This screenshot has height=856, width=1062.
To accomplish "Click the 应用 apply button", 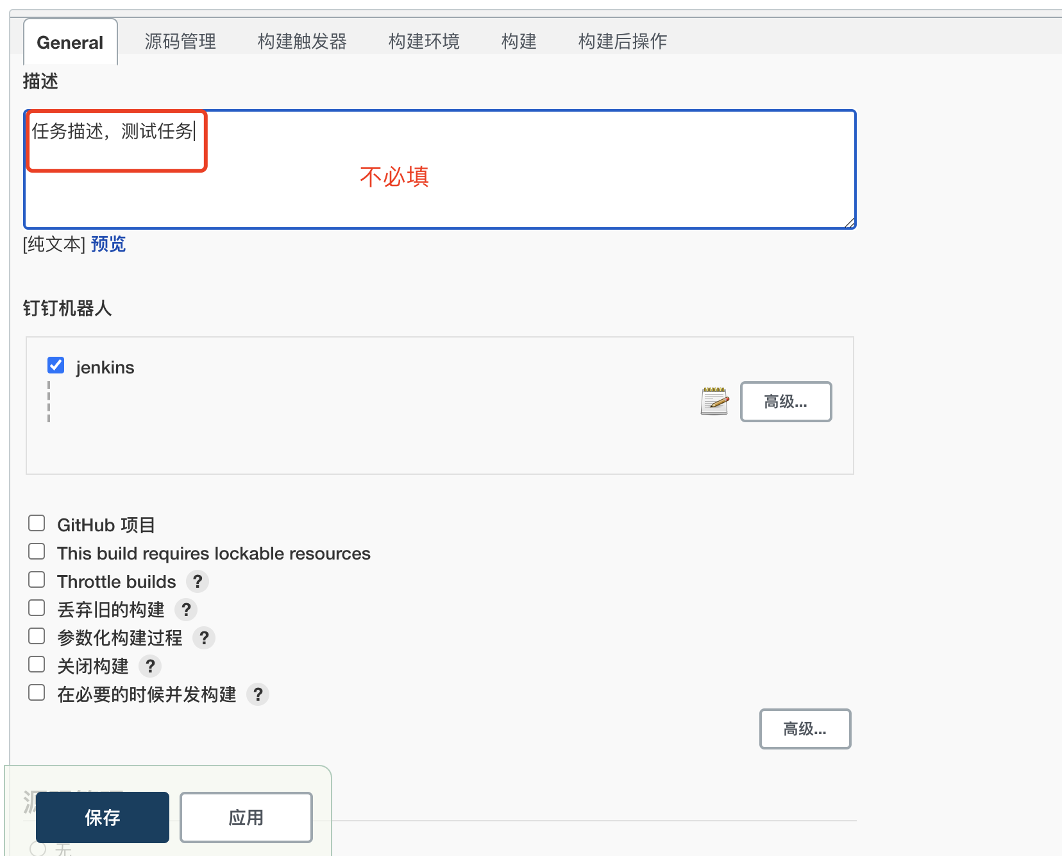I will click(246, 817).
